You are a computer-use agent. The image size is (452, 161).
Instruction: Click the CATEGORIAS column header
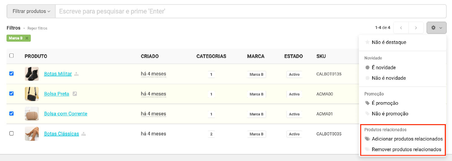pos(211,56)
